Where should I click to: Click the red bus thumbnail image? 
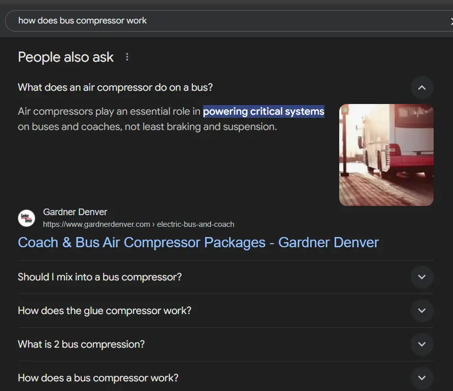386,155
